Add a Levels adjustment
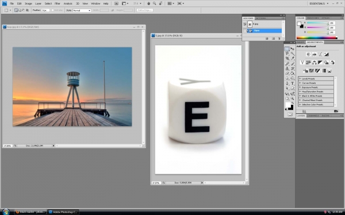This screenshot has width=345, height=215. pos(314,54)
